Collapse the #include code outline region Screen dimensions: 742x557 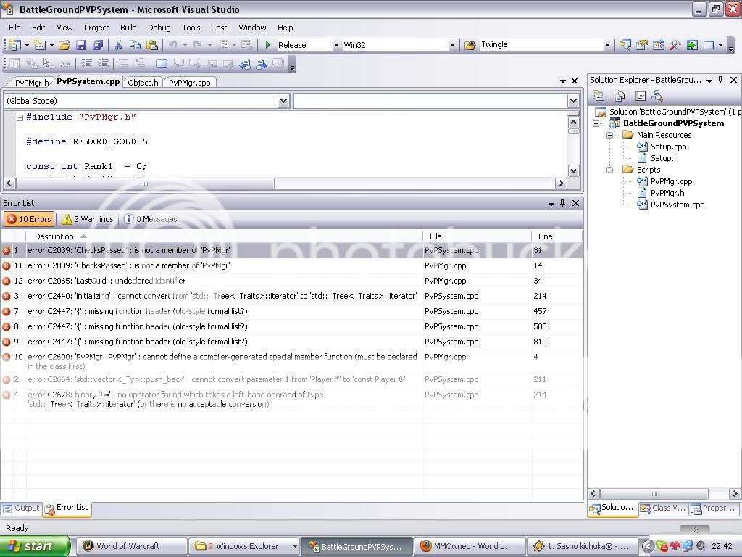[x=20, y=117]
